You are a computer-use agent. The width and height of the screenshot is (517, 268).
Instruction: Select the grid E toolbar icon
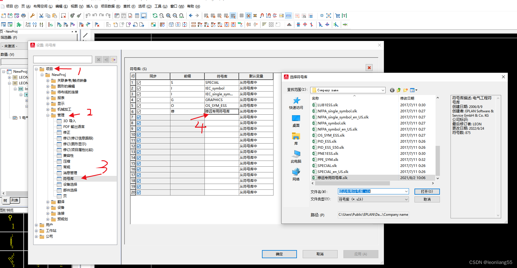tap(233, 16)
